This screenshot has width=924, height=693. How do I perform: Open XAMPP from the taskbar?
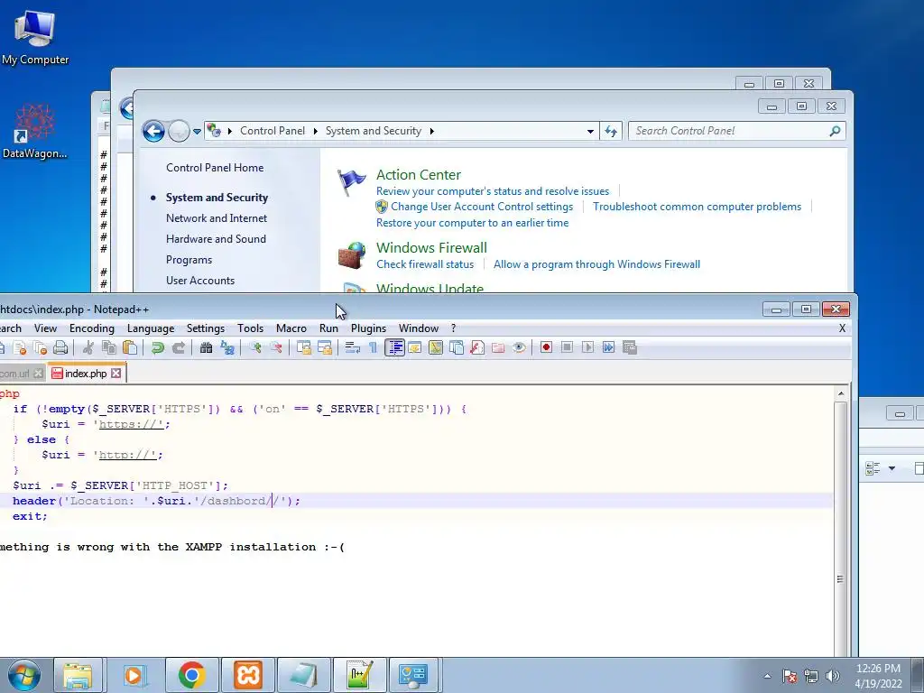247,675
